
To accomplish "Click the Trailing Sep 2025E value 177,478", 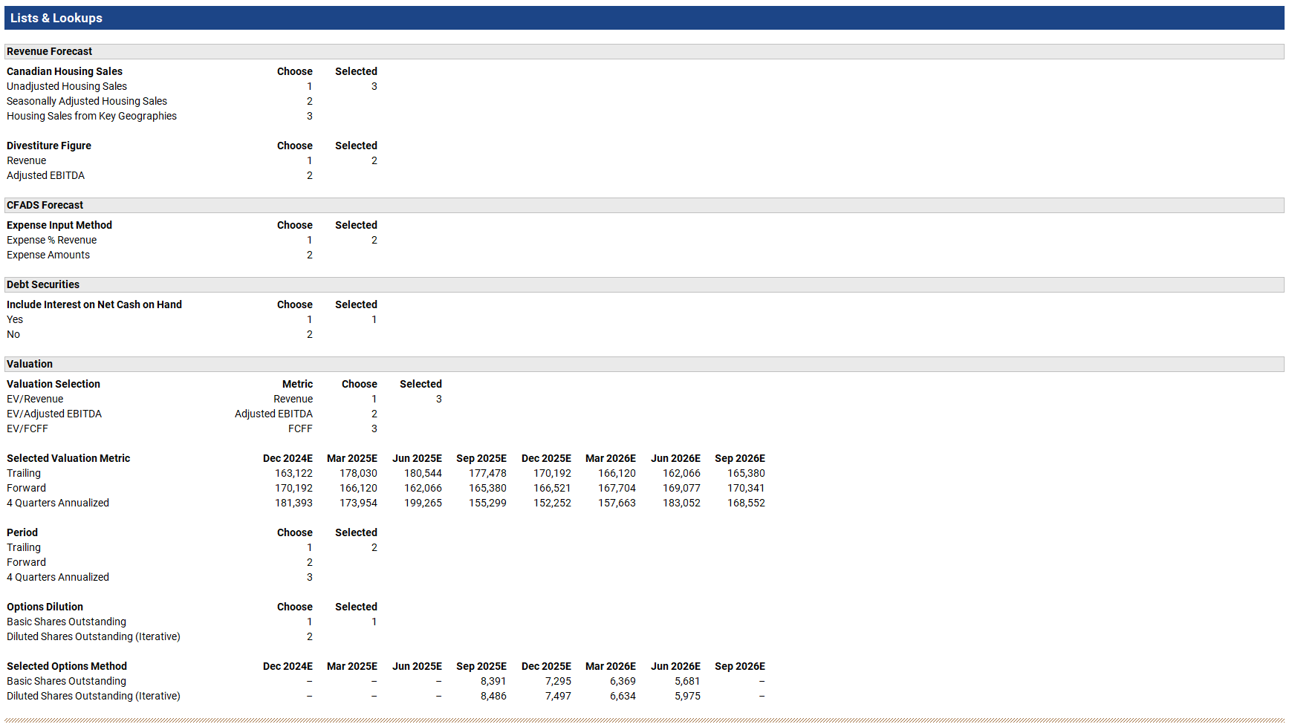I will 488,473.
